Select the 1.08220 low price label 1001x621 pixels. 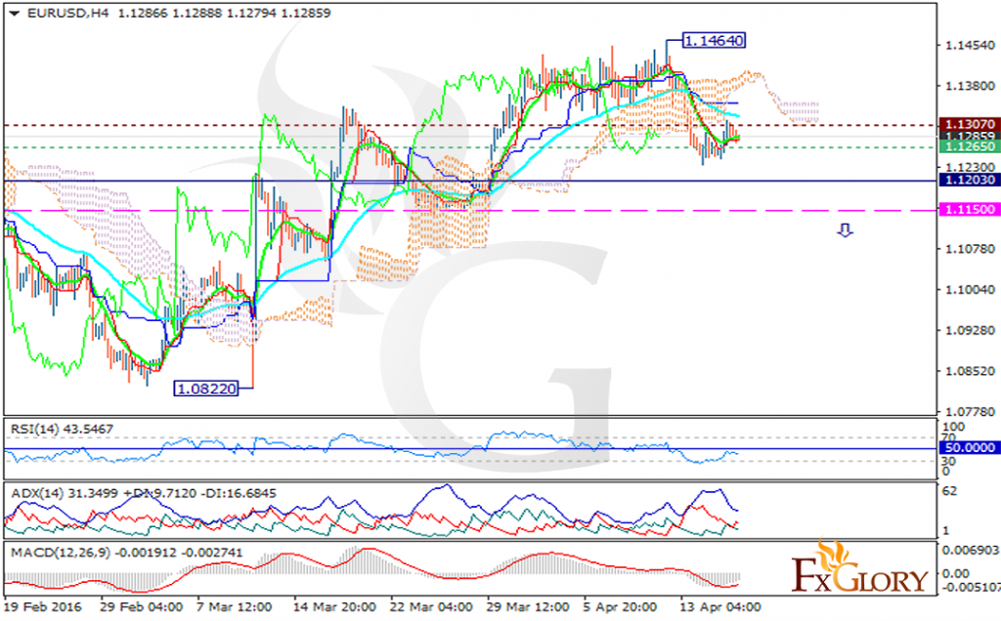point(206,389)
